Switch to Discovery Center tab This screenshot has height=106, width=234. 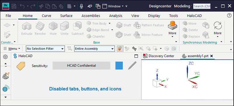pos(158,56)
